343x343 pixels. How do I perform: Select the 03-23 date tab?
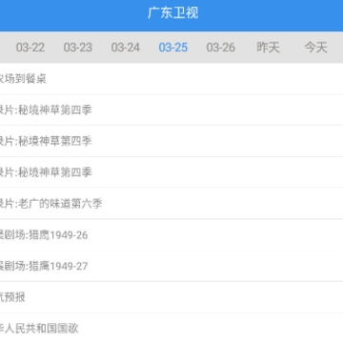point(78,48)
